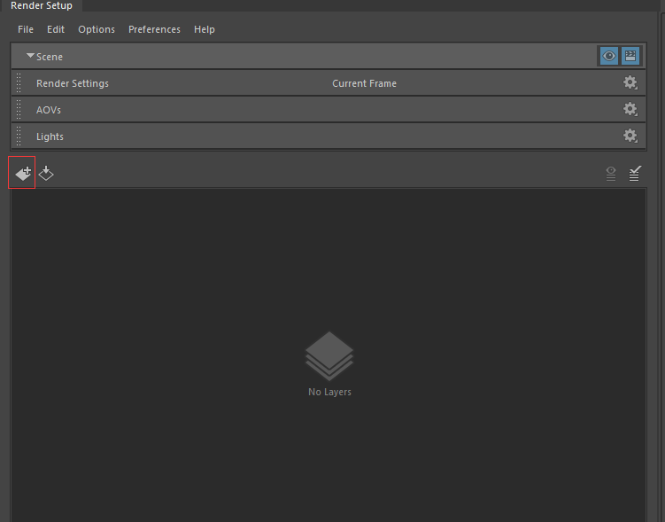
Task: Open the File menu
Action: coord(26,29)
